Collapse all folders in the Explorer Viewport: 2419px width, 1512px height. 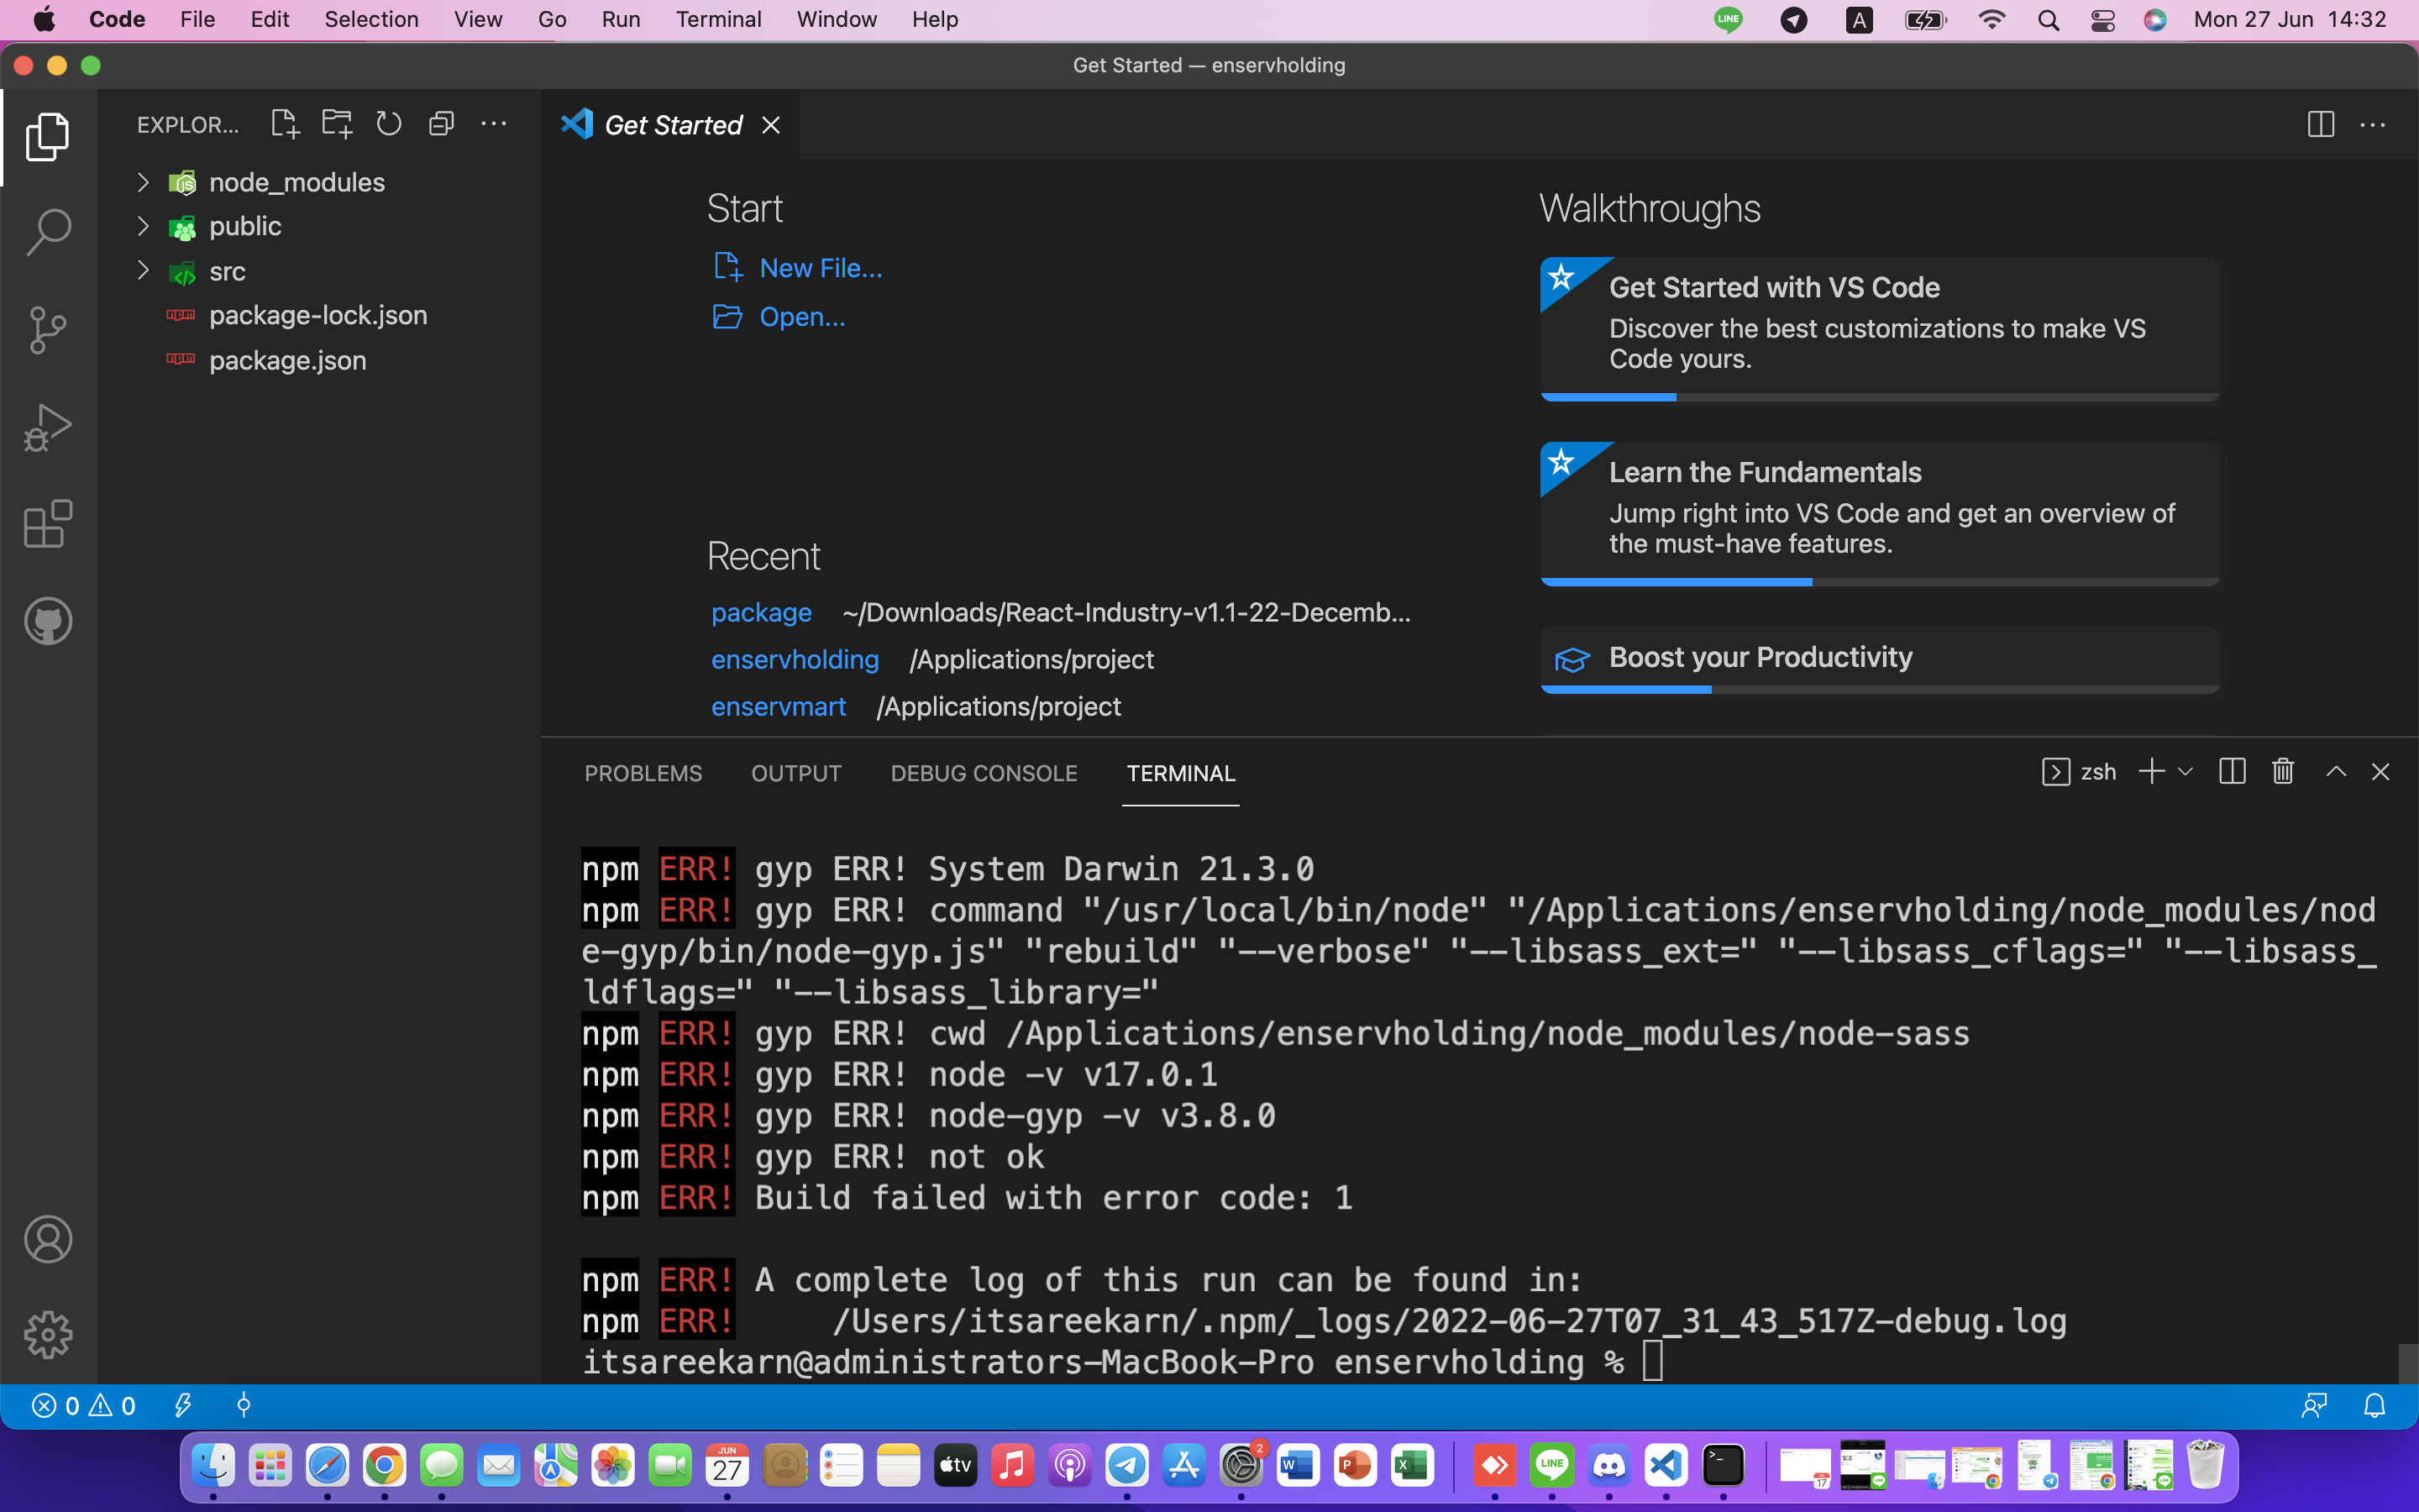(441, 125)
